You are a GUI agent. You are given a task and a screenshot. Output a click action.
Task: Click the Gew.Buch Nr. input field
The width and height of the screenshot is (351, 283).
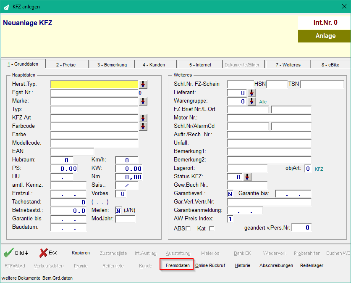point(247,185)
